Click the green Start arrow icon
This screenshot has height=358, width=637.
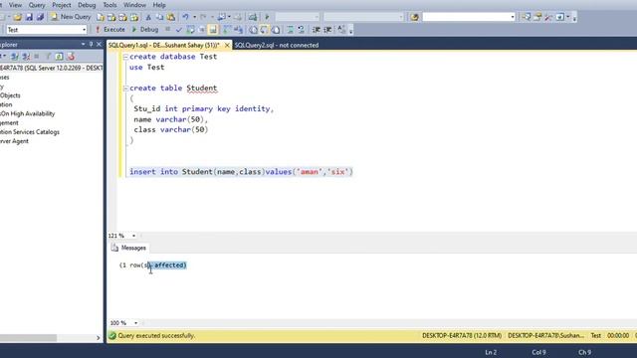267,17
